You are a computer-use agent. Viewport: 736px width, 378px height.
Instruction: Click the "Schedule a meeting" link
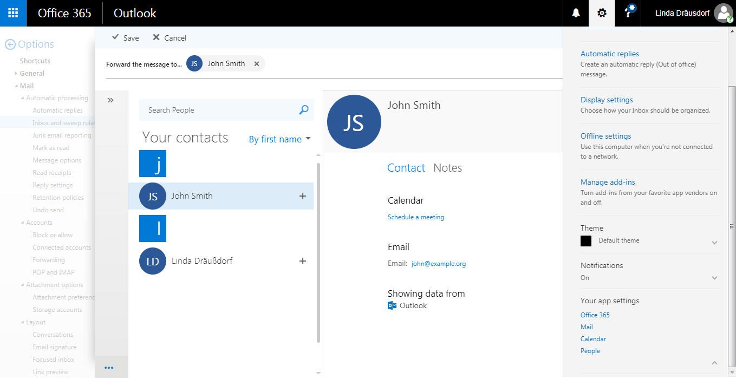point(416,217)
